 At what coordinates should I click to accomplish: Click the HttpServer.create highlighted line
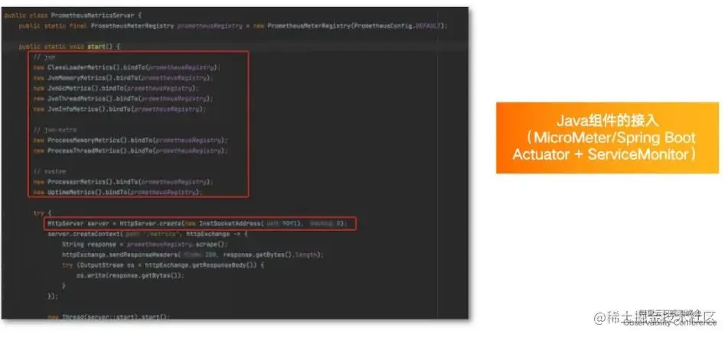(x=201, y=223)
